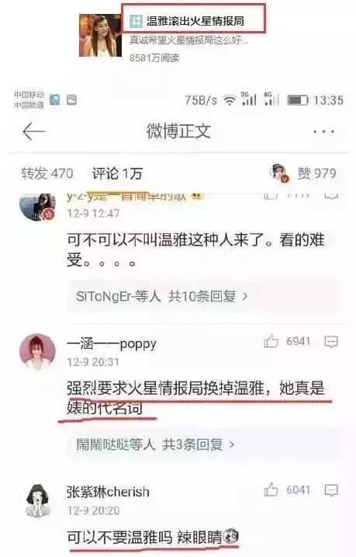356x557 pixels.
Task: Tap the username 张紫琳cherish
Action: point(108,492)
